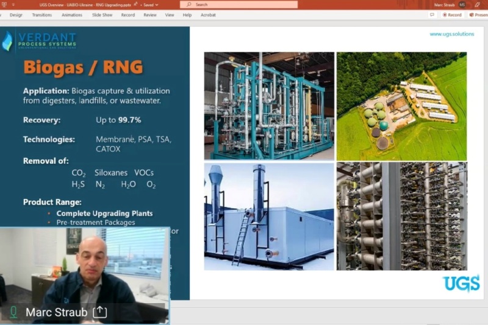Switch to the Slide Show tab

102,15
